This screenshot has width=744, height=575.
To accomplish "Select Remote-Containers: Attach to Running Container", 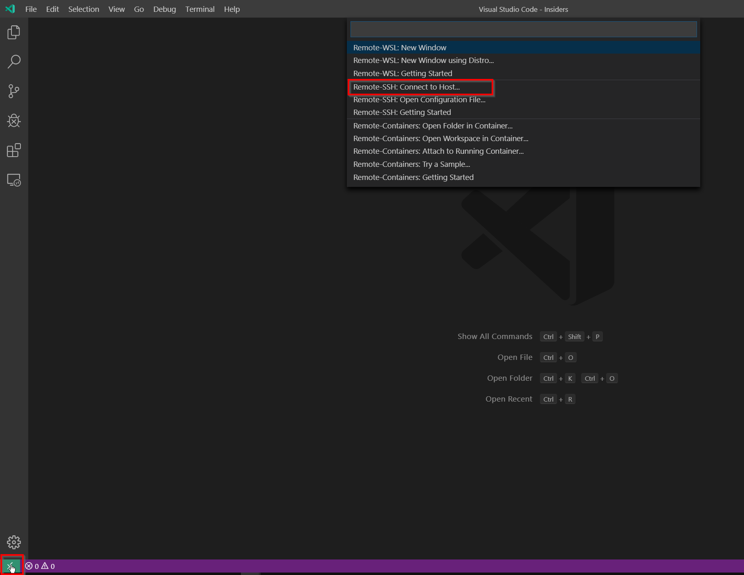I will 438,151.
